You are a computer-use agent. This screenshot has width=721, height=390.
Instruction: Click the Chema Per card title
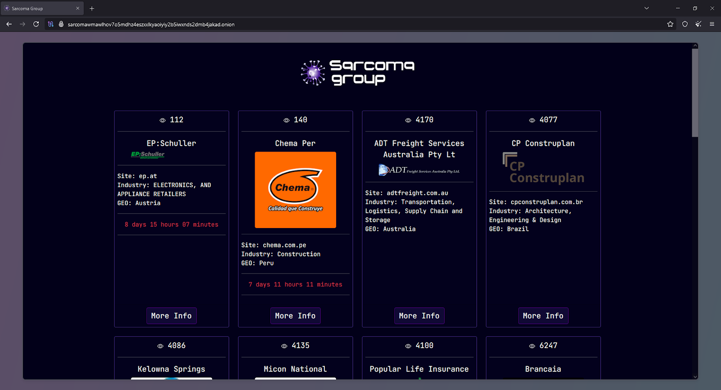pyautogui.click(x=295, y=143)
